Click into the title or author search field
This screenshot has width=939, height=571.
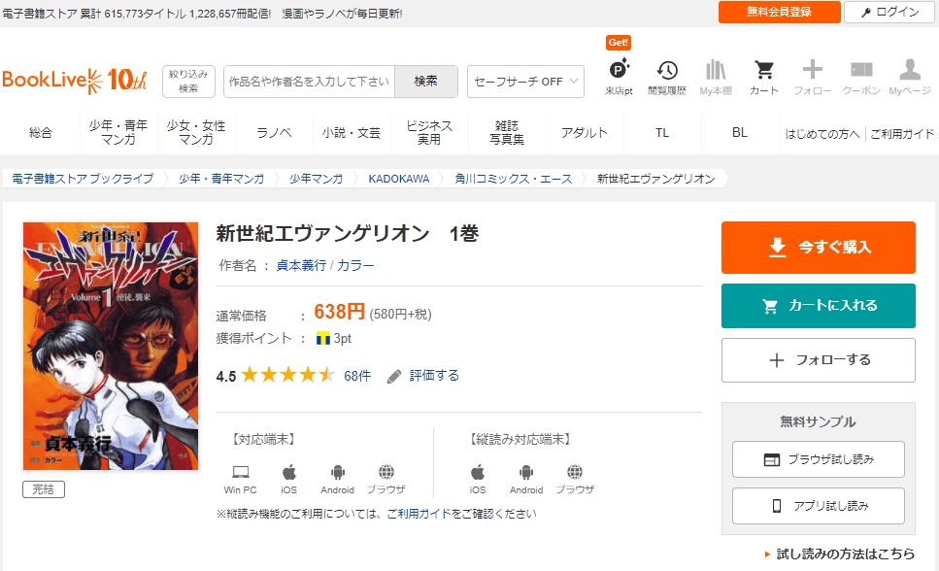point(309,82)
